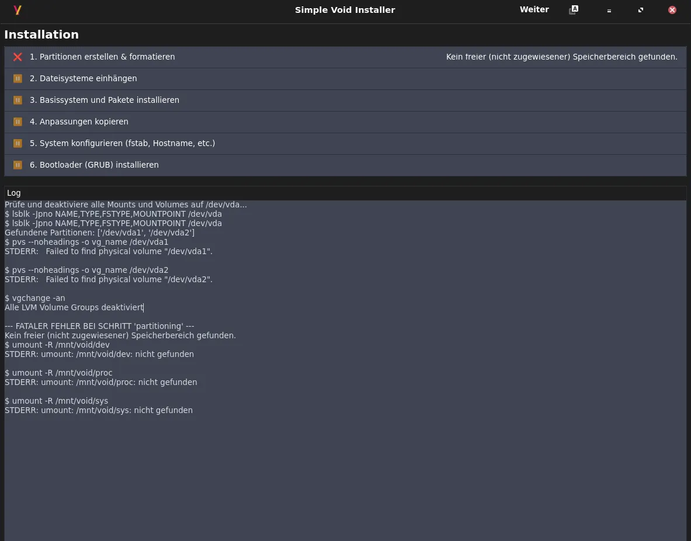Maximize the installer window
This screenshot has height=541, width=691.
click(641, 10)
